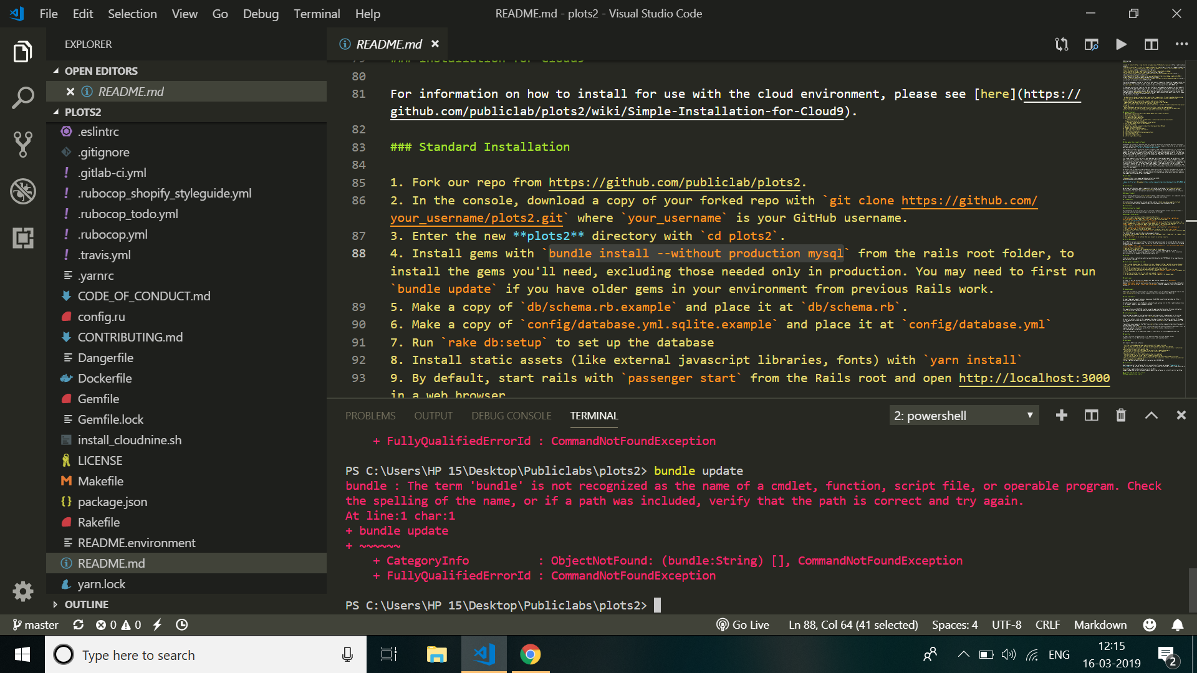
Task: Maximize terminal panel with up chevron
Action: pos(1151,416)
